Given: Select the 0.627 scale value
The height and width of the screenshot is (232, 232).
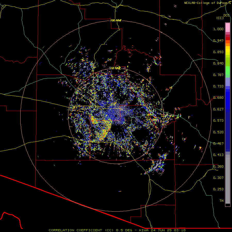Looking at the screenshot, I should pos(218,109).
